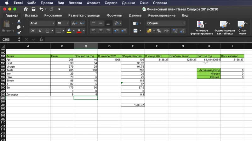Click the percent style icon

pyautogui.click(x=159, y=31)
